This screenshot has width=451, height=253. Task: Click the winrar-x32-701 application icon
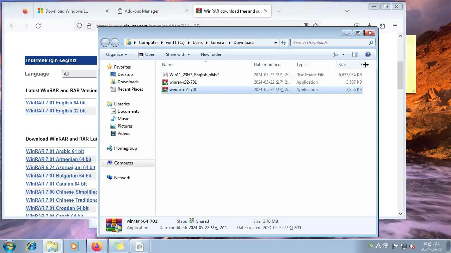pyautogui.click(x=165, y=82)
